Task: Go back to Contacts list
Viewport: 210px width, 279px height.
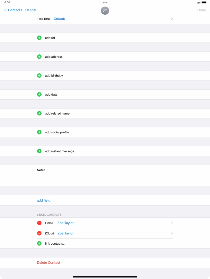Action: (x=13, y=10)
